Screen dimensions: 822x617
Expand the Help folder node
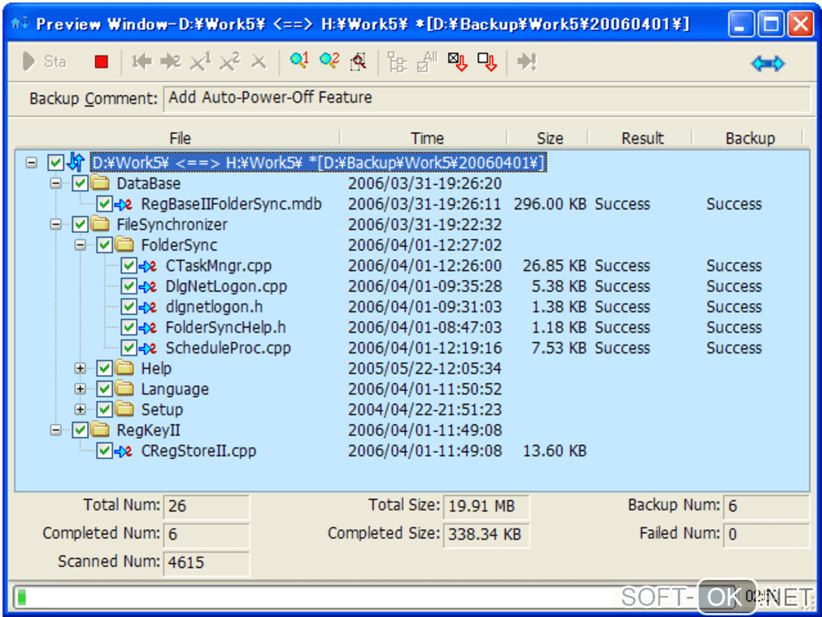pyautogui.click(x=81, y=369)
